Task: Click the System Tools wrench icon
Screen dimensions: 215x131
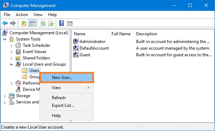Action: tap(12, 39)
